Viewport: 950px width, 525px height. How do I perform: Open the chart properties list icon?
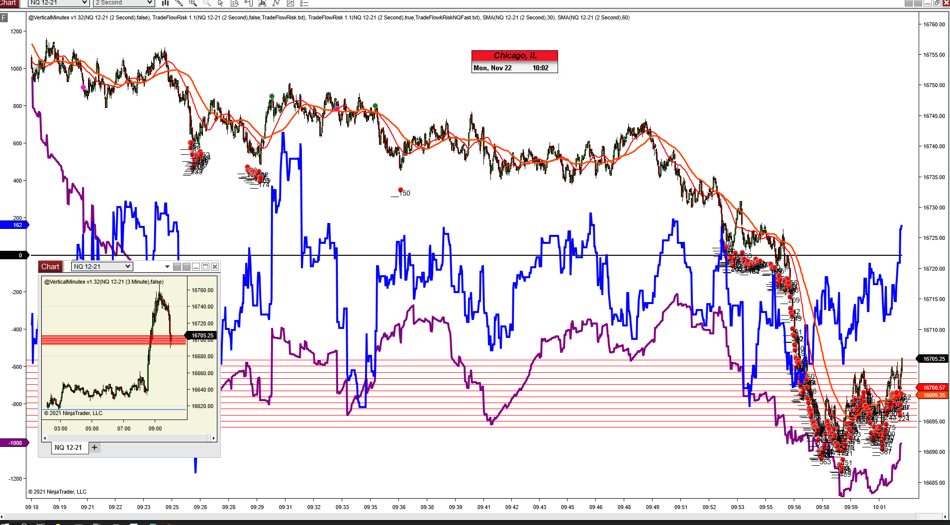304,3
